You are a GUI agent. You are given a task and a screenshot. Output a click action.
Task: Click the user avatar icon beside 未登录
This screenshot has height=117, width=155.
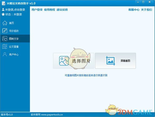pos(3,10)
